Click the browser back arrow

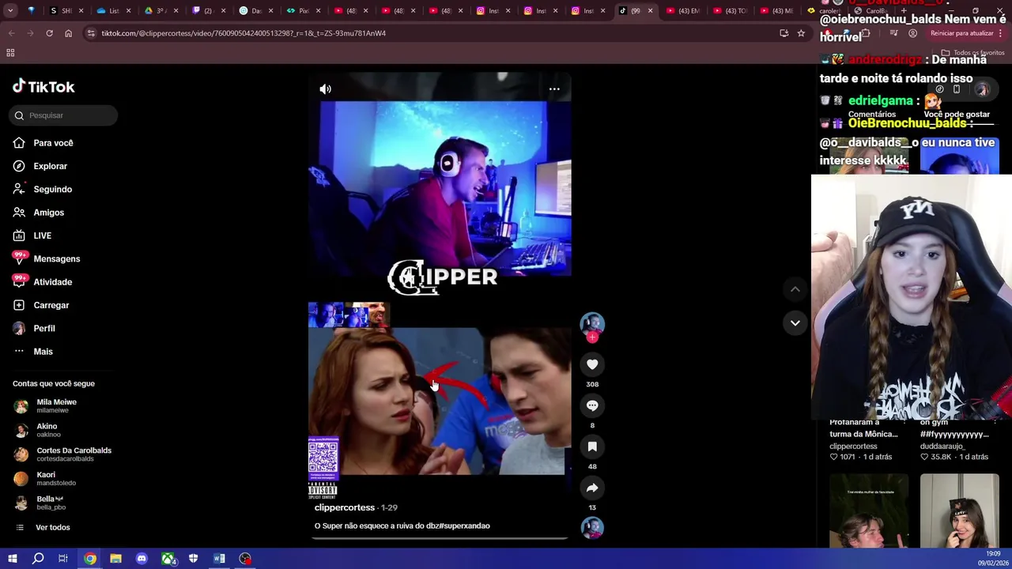point(11,33)
